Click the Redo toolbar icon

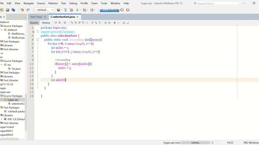pos(28,10)
